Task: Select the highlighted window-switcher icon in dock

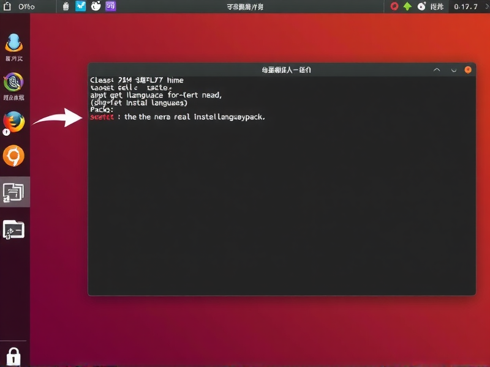Action: (13, 190)
